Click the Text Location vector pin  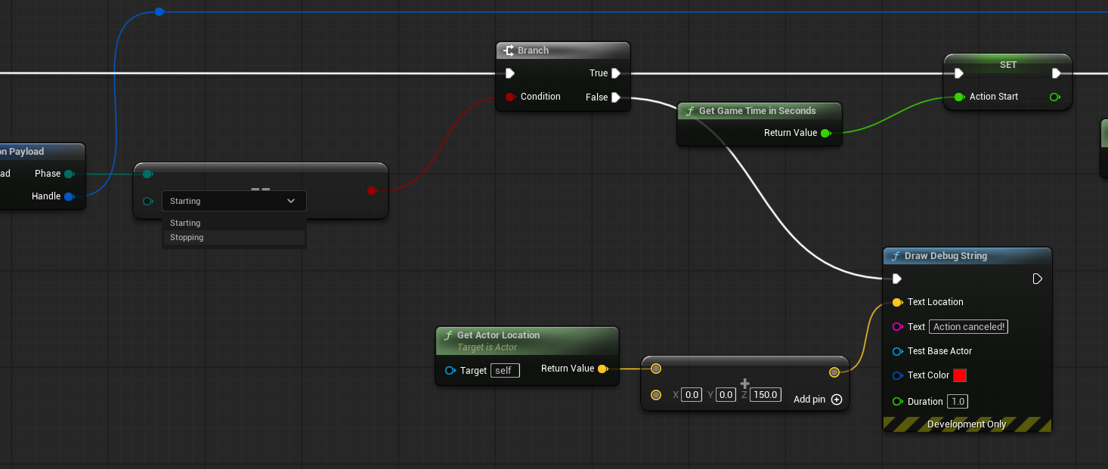tap(897, 302)
